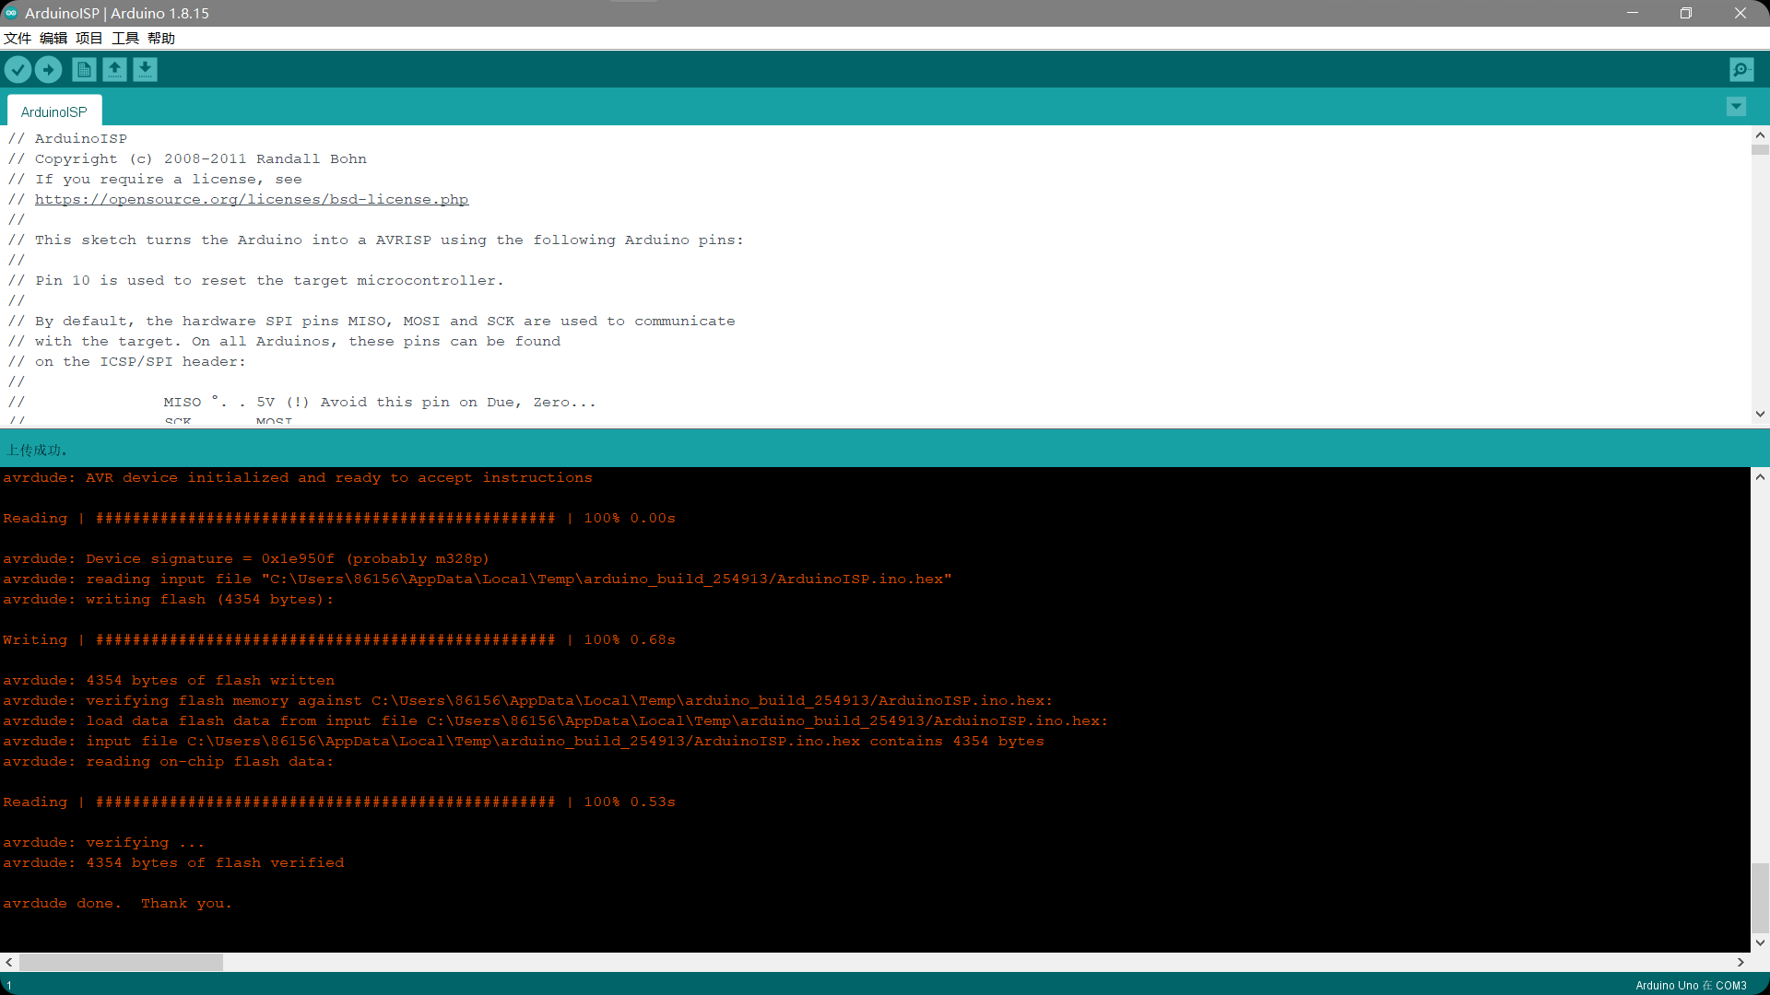1770x995 pixels.
Task: Click the Arduino logo in title bar
Action: (x=11, y=13)
